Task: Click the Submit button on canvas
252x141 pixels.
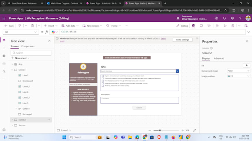Action: 139,108
